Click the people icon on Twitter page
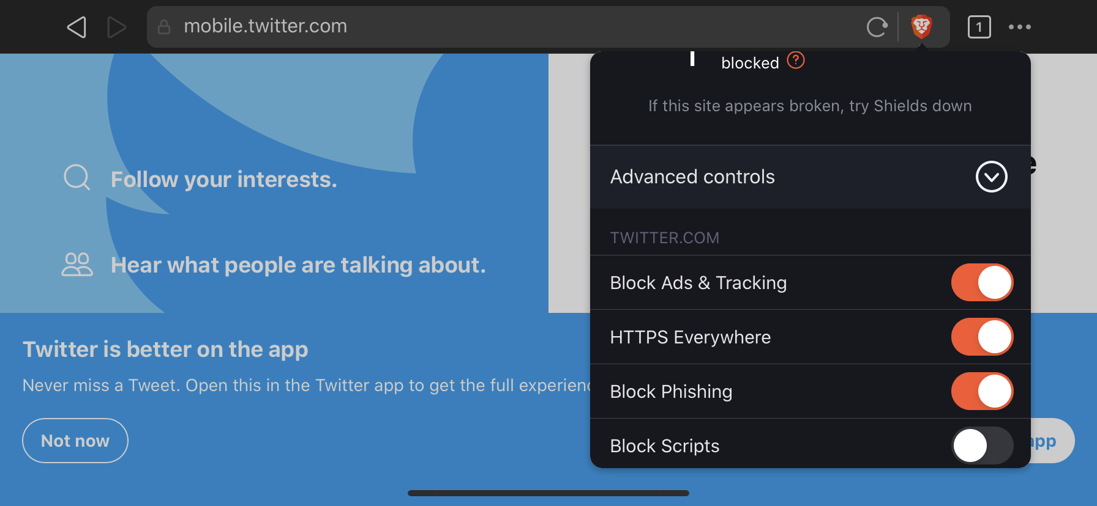1097x506 pixels. (x=77, y=264)
